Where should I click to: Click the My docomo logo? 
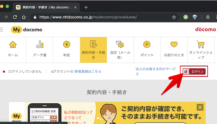coord(27,29)
